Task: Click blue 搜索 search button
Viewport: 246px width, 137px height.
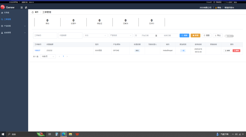Action: point(184,35)
